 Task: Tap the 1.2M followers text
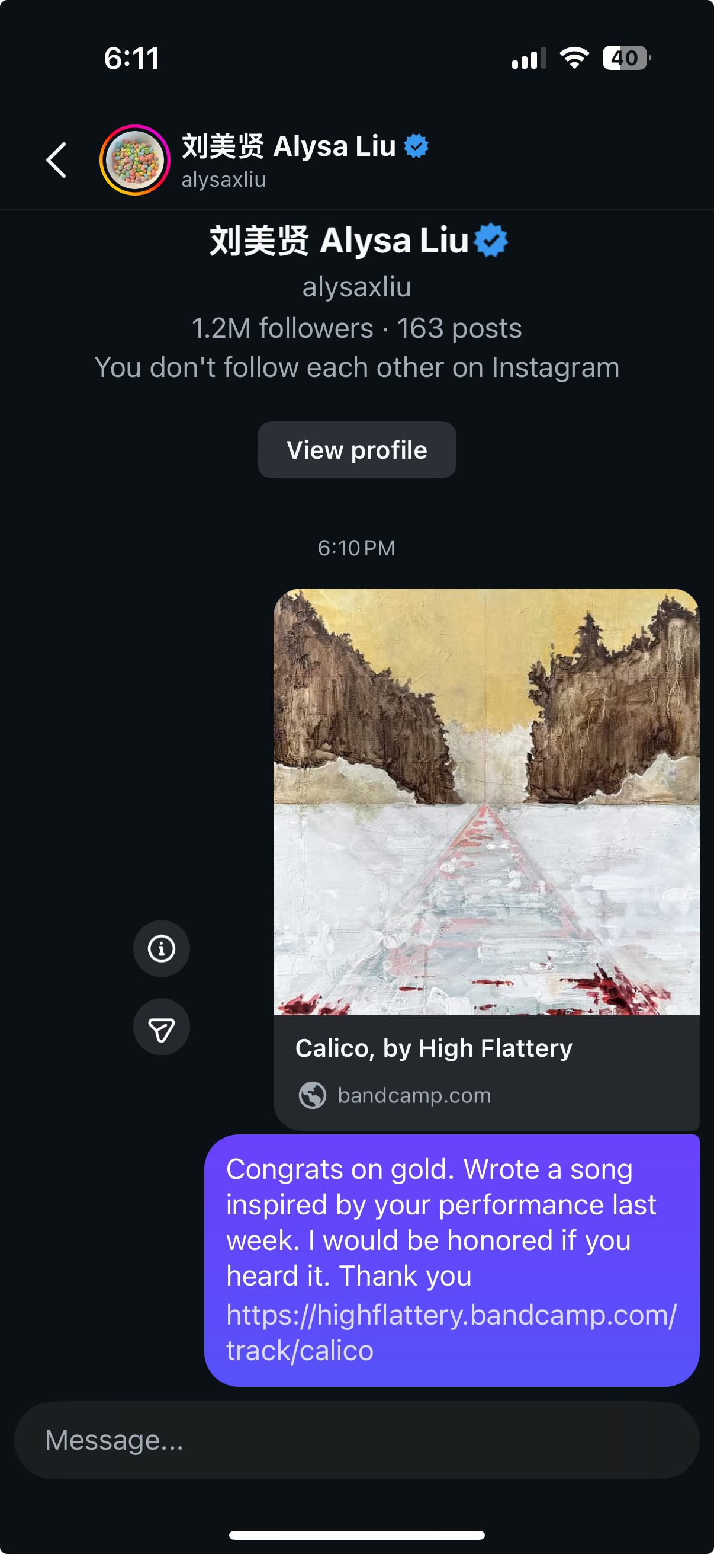click(x=282, y=328)
